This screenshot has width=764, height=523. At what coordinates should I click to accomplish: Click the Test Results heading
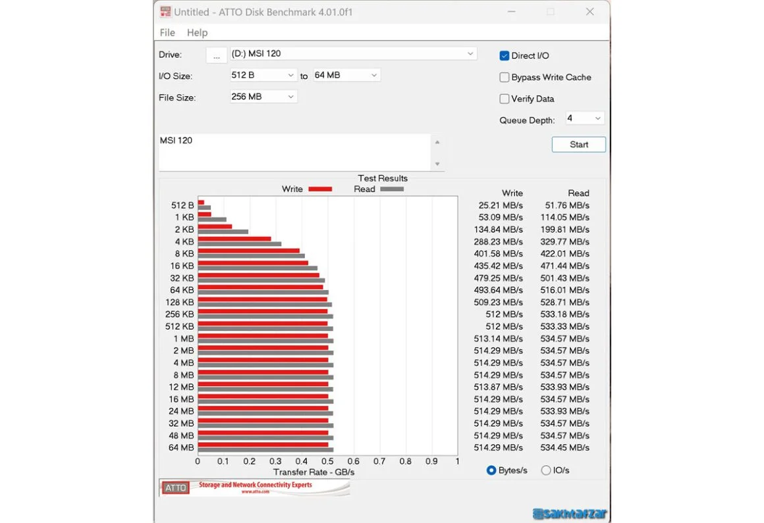click(383, 178)
